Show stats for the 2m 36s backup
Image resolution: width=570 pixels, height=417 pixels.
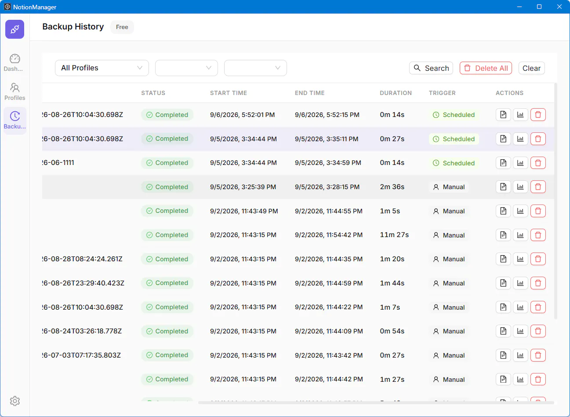(x=520, y=187)
